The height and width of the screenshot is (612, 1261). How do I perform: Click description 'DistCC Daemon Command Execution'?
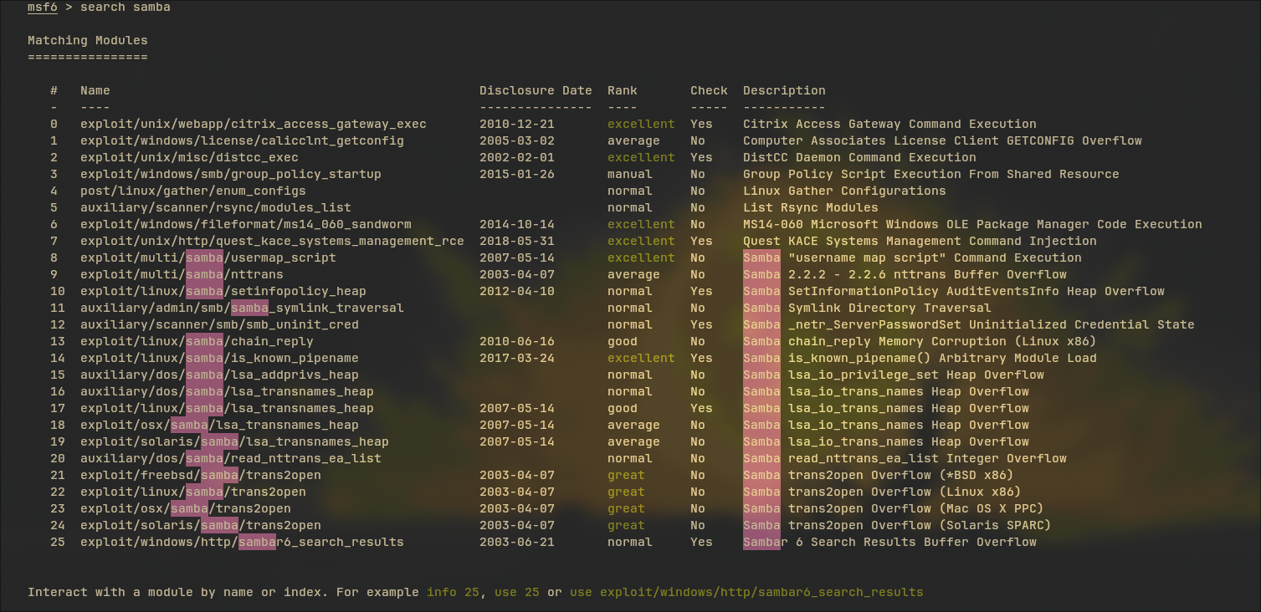(x=859, y=157)
